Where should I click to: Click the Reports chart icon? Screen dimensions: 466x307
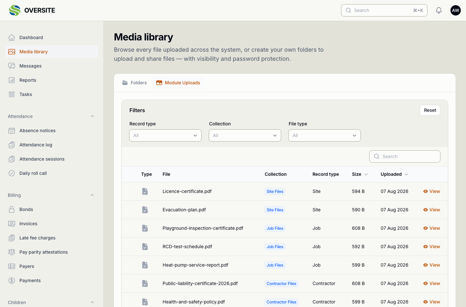coord(12,80)
